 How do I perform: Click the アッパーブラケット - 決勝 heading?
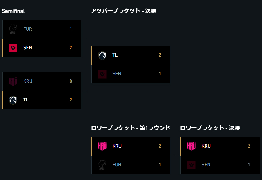[x=123, y=11]
